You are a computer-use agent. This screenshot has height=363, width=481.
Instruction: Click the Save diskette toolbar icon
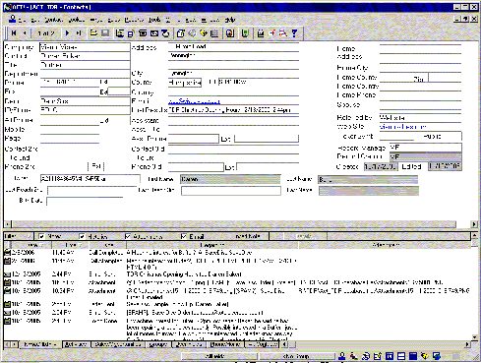click(105, 33)
